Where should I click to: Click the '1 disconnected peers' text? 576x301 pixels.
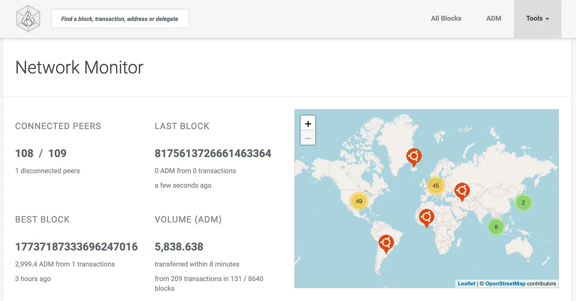click(x=47, y=171)
